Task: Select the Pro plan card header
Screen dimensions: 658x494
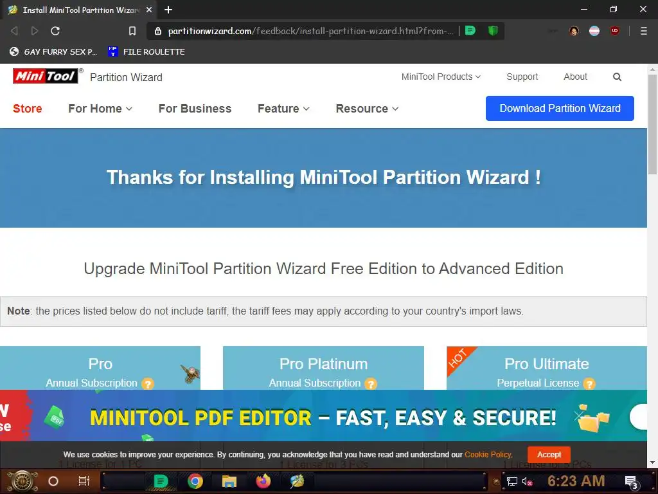Action: [100, 369]
